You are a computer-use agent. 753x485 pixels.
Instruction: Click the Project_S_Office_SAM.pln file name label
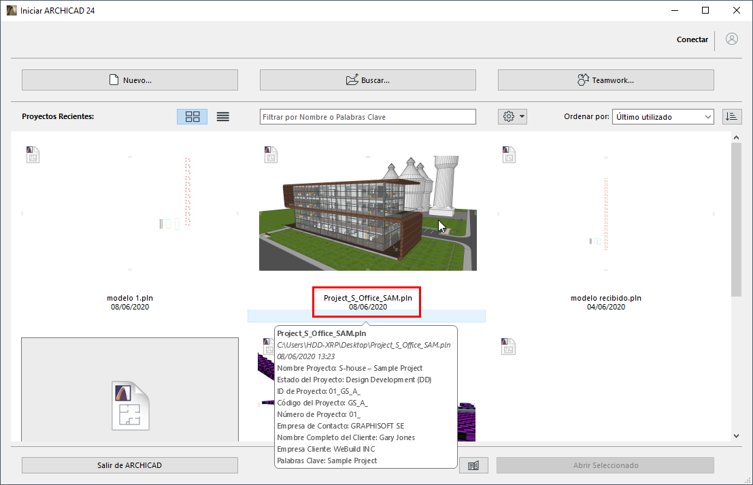(x=368, y=298)
